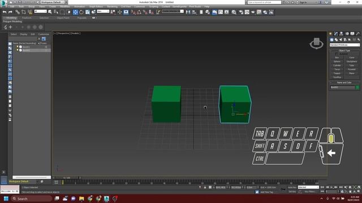Select the Select and Move tool
This screenshot has width=362, height=203.
click(75, 12)
